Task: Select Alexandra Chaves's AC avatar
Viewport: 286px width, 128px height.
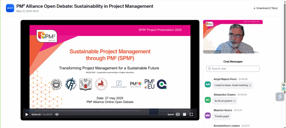Action: 208,100
